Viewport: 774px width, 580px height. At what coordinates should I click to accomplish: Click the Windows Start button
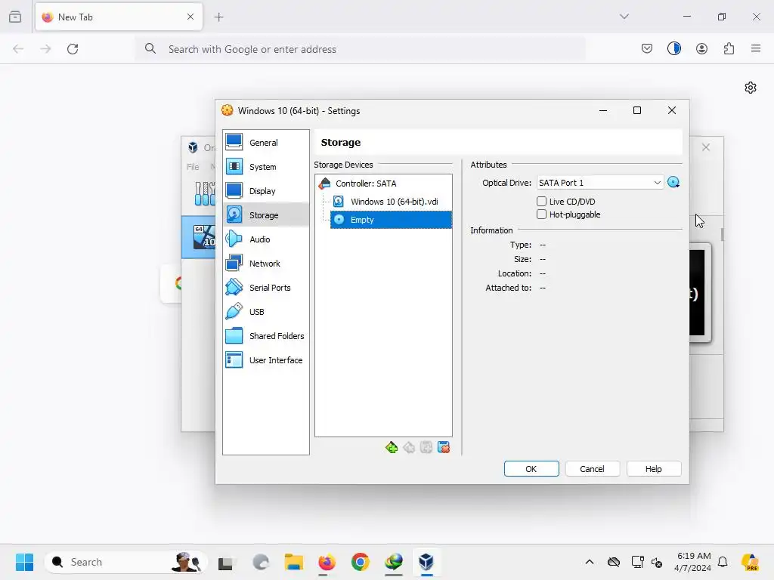[24, 562]
